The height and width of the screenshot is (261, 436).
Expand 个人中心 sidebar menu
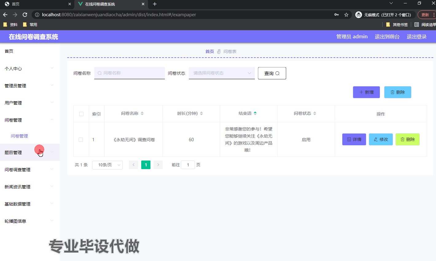(x=30, y=68)
